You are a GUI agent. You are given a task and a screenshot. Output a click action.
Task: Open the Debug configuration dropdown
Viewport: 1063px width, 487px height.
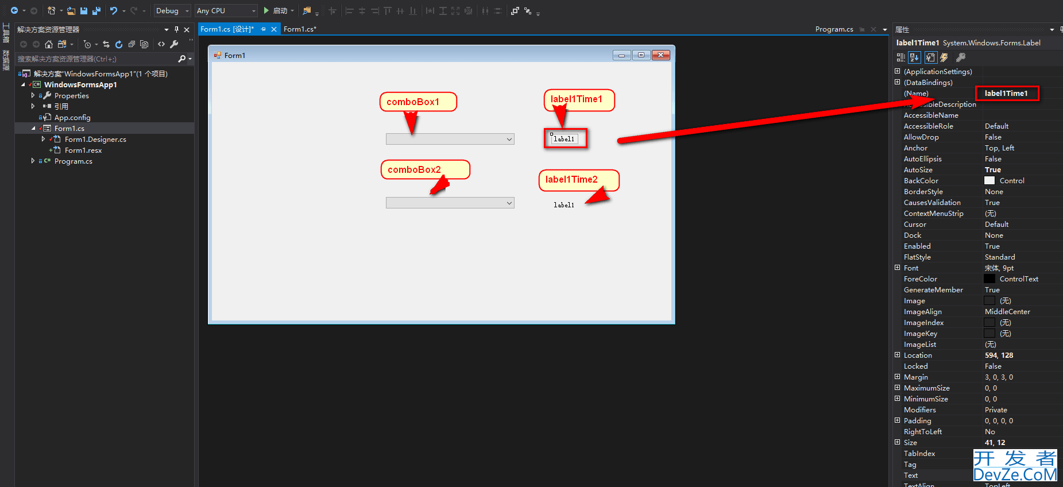click(x=172, y=10)
